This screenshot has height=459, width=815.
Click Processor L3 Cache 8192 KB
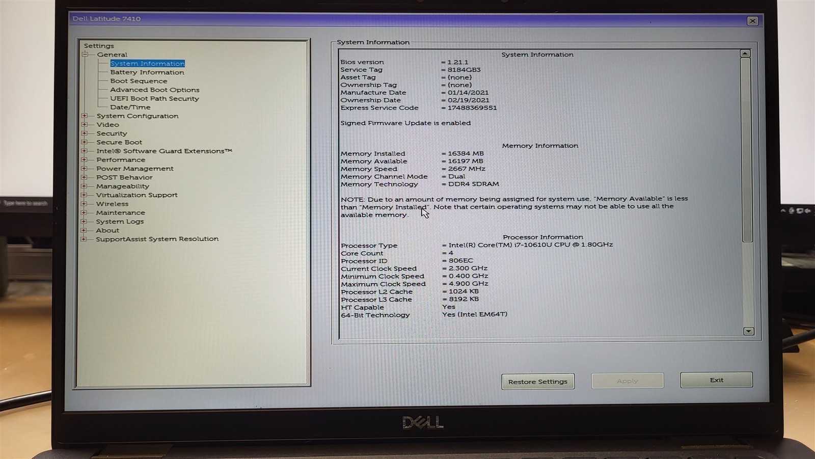464,299
